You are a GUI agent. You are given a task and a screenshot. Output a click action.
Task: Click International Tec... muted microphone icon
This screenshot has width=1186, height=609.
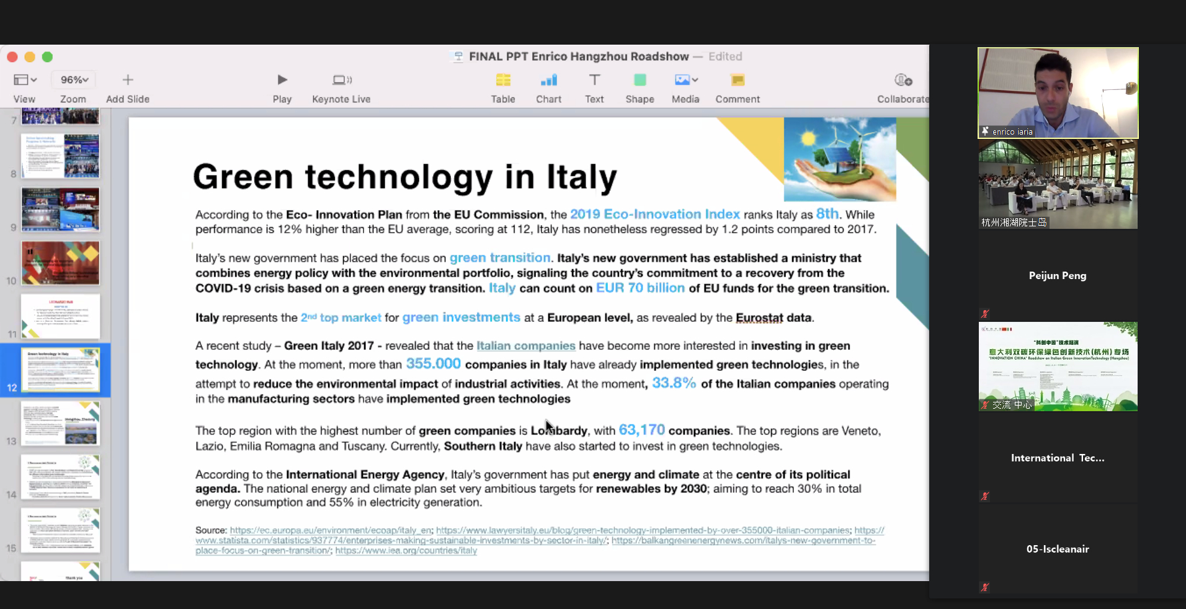pyautogui.click(x=985, y=496)
